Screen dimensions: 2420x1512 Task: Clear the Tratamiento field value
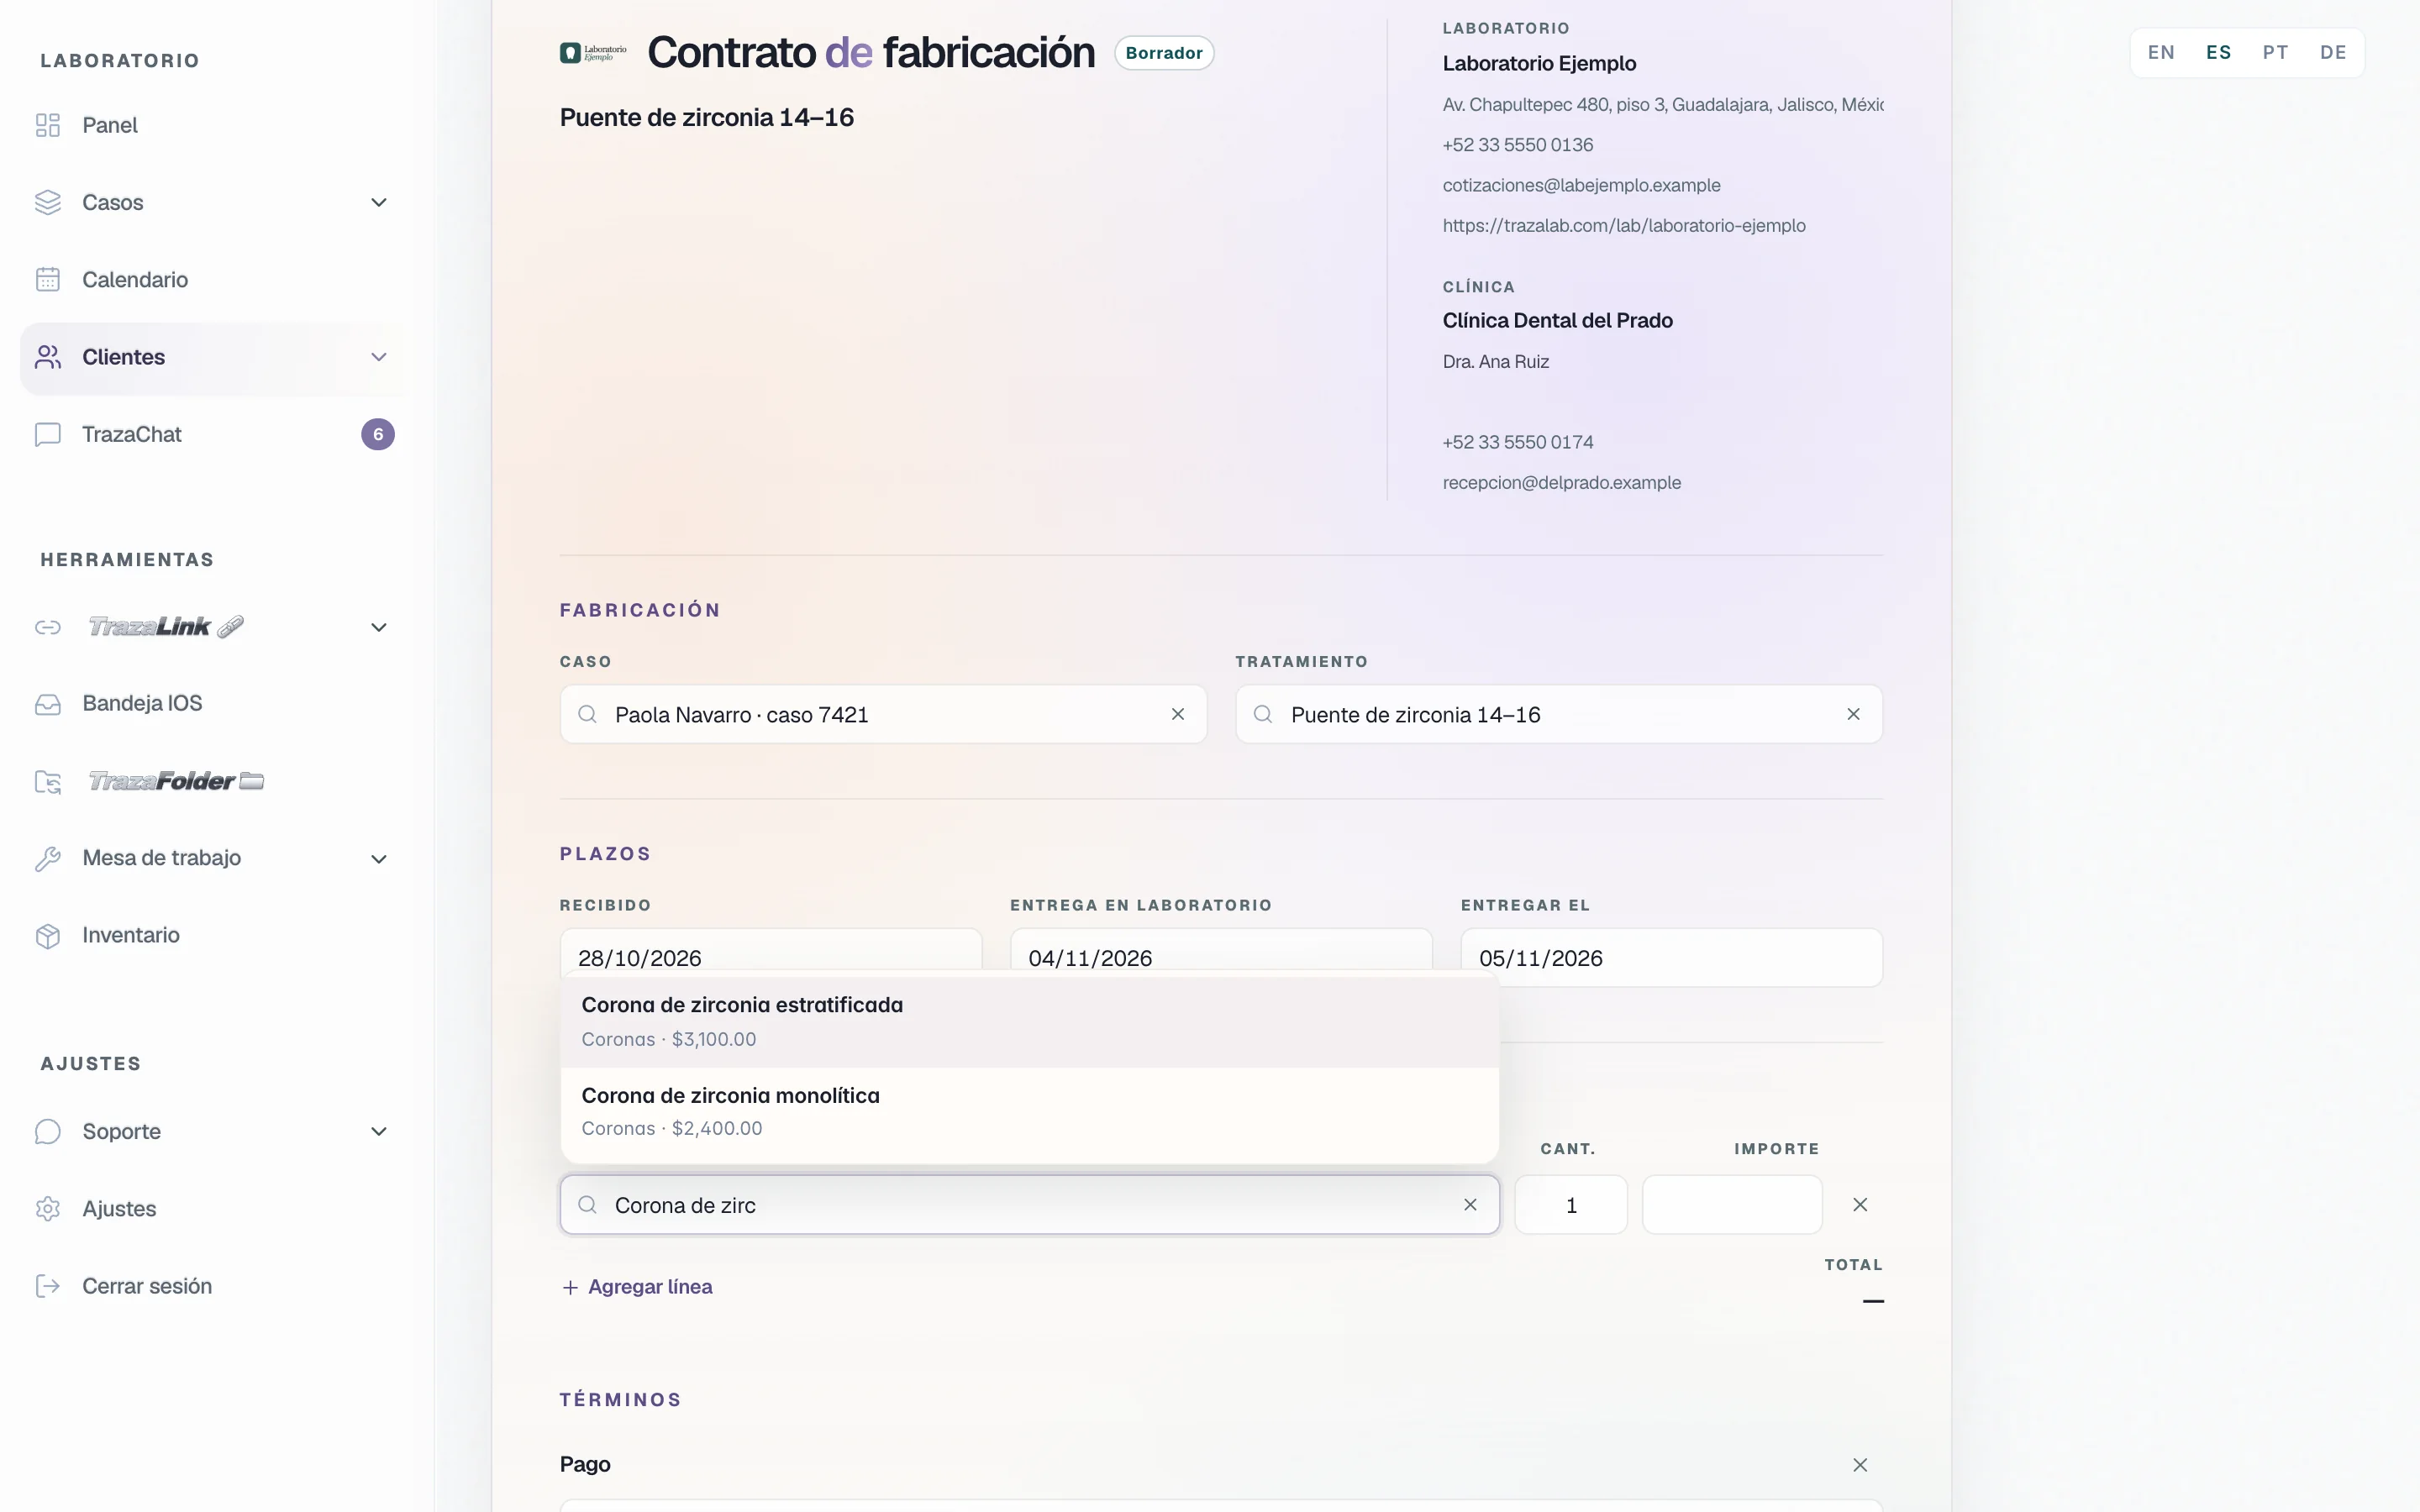click(x=1853, y=714)
